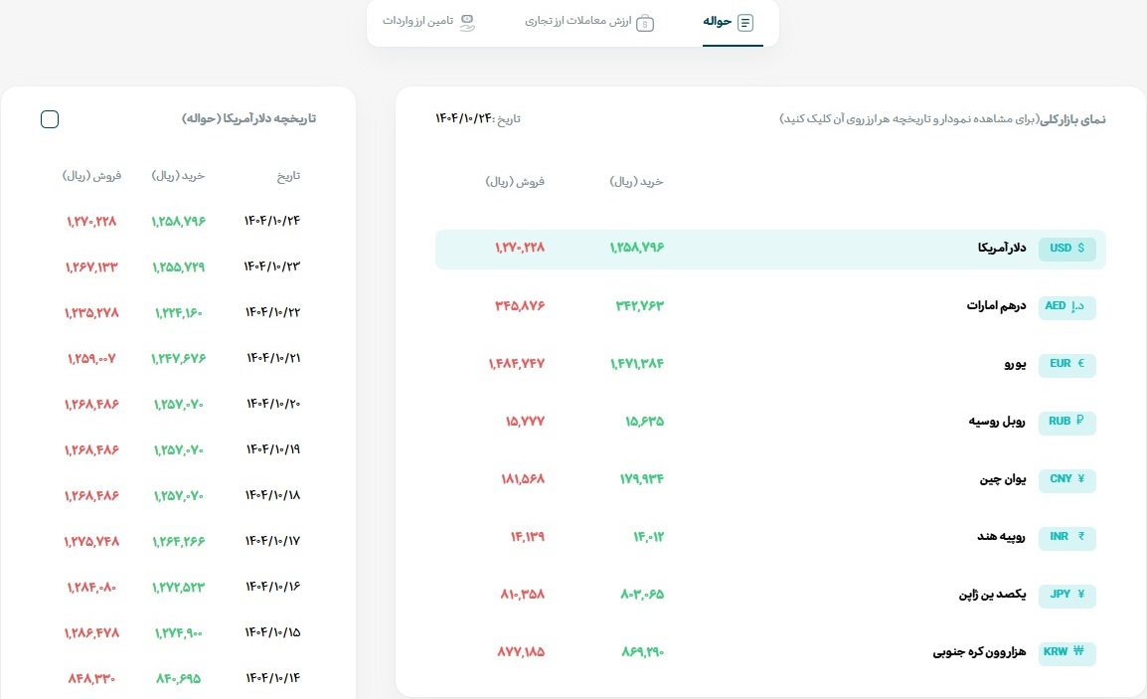Click the JPY ¥ yen badge
This screenshot has height=699, width=1147.
(x=1066, y=596)
